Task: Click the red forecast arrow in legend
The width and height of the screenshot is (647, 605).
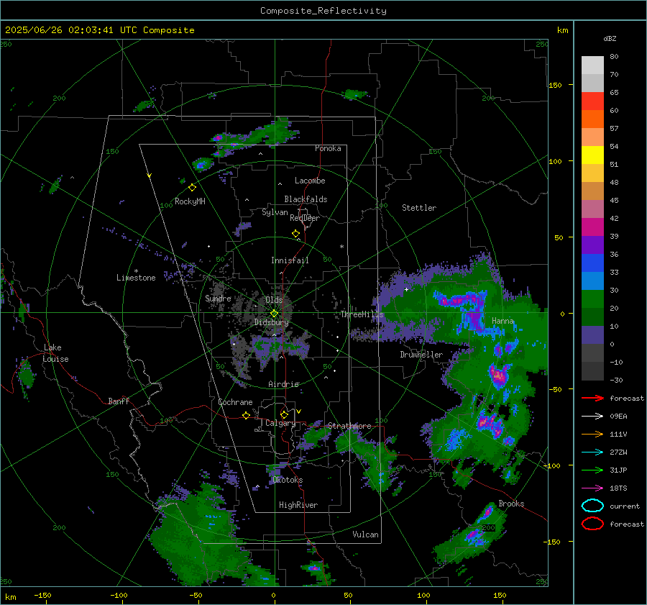Action: pos(592,398)
